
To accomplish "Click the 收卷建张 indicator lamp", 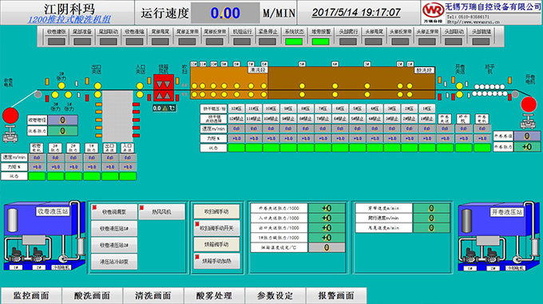I will coord(56,41).
